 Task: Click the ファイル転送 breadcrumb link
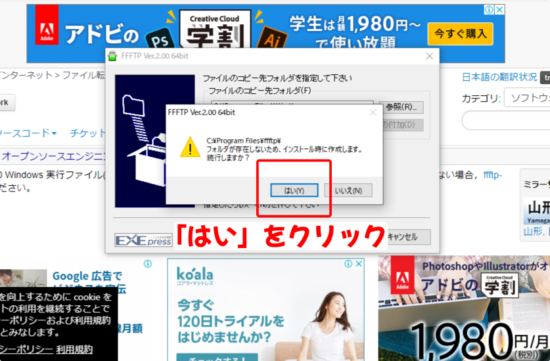point(84,75)
